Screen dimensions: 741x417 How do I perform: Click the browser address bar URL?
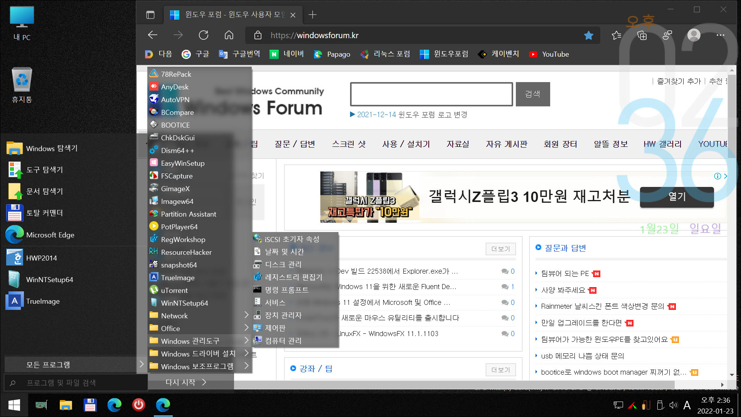click(314, 35)
